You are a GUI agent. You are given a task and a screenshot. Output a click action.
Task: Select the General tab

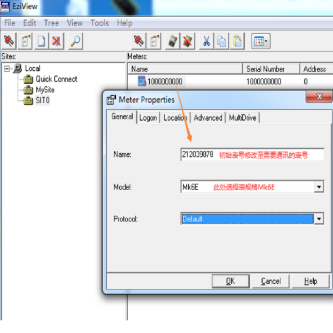(x=122, y=117)
